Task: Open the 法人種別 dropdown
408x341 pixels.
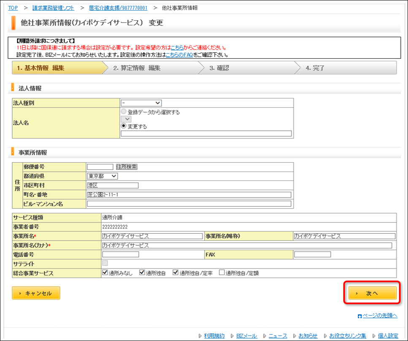Action: [x=141, y=103]
